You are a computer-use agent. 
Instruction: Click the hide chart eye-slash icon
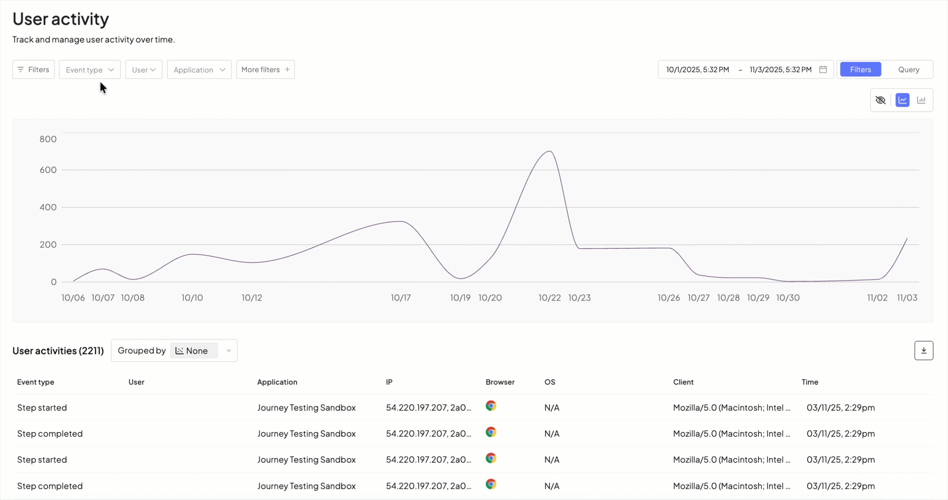[x=880, y=100]
